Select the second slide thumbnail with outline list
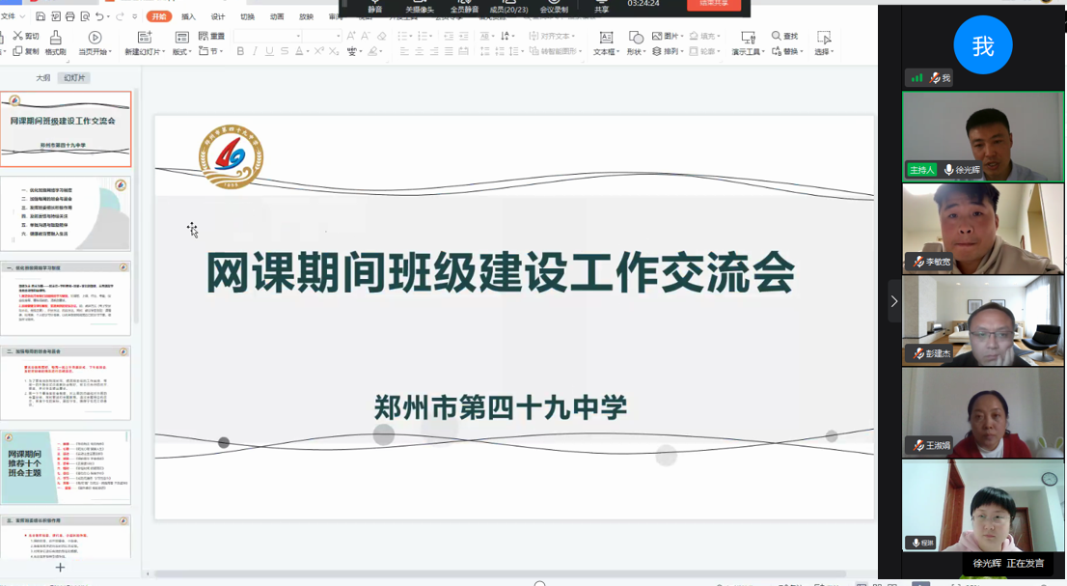This screenshot has height=586, width=1067. point(66,213)
